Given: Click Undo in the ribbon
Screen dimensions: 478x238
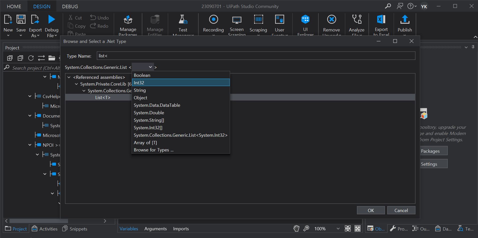Looking at the screenshot, I should [100, 18].
